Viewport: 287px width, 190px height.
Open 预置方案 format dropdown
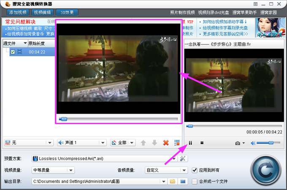[104, 158]
